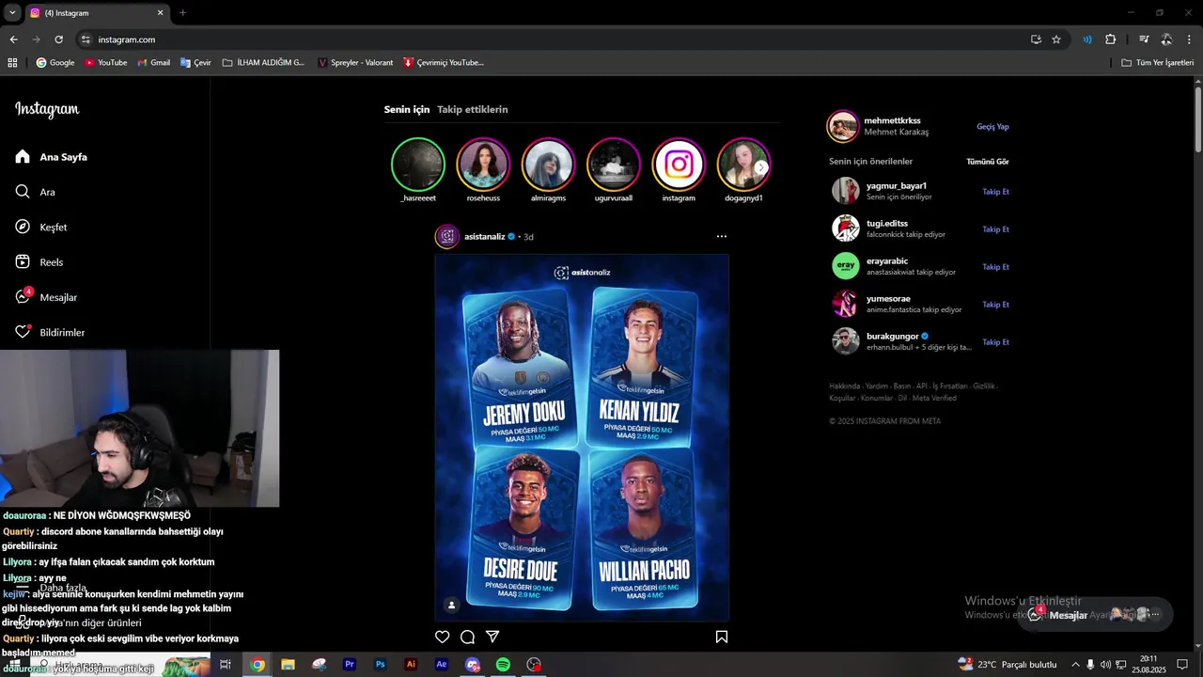Screen dimensions: 1203x677
Task: Open Chrome three-dot menu
Action: tap(1189, 39)
